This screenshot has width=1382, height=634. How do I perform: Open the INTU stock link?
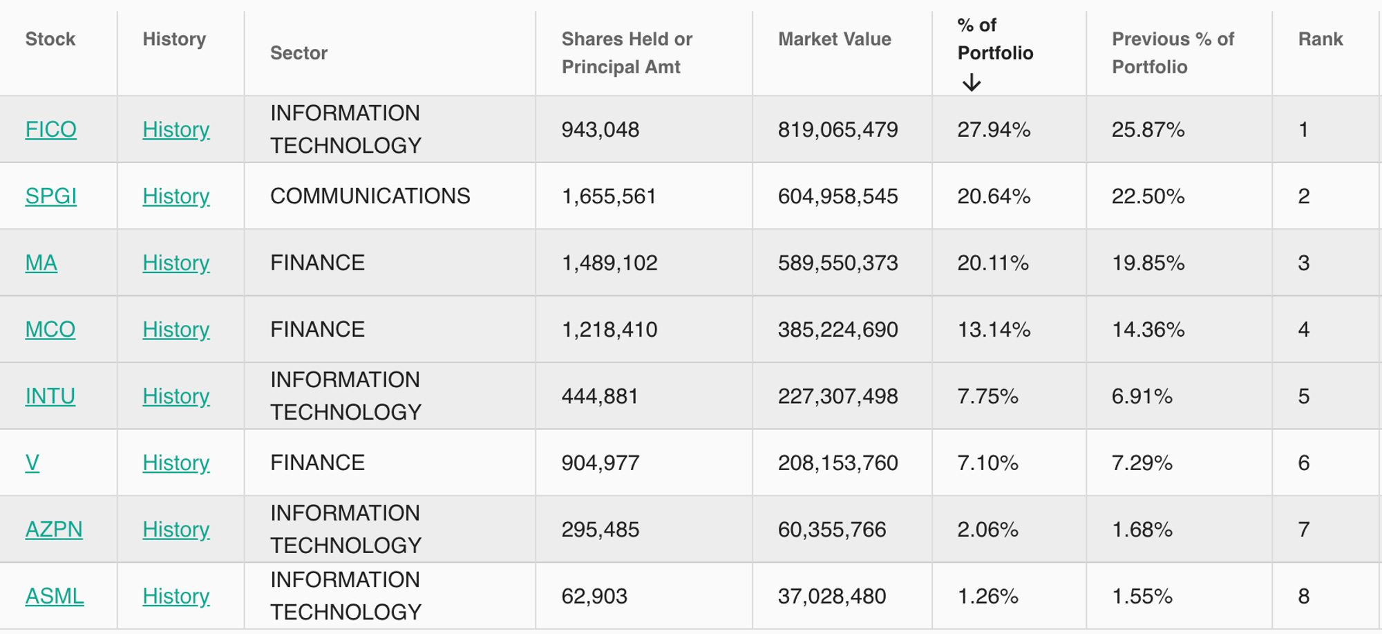pyautogui.click(x=50, y=395)
